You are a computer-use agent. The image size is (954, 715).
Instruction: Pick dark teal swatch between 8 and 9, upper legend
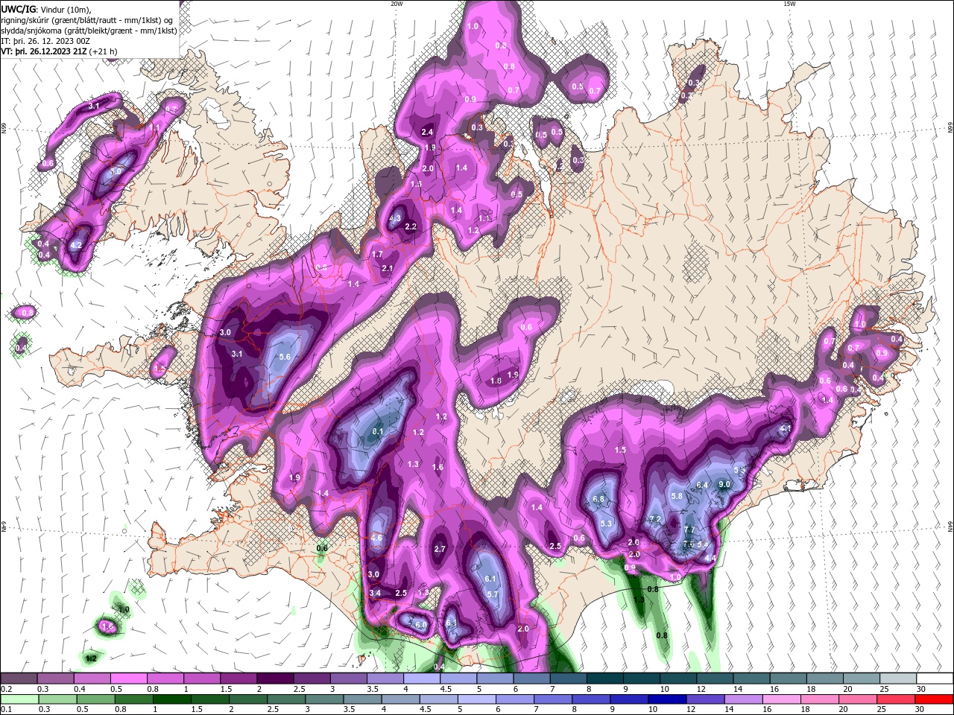pos(604,679)
